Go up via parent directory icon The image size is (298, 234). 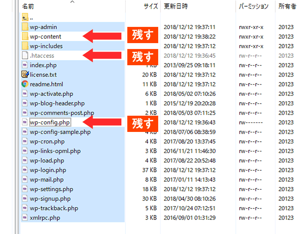pos(25,17)
